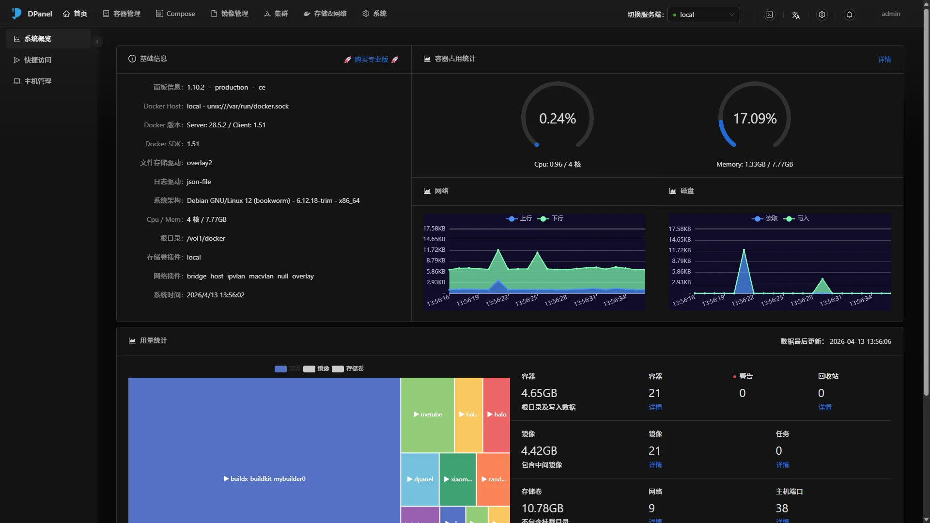Open the notification bell icon
930x523 pixels.
pyautogui.click(x=850, y=15)
